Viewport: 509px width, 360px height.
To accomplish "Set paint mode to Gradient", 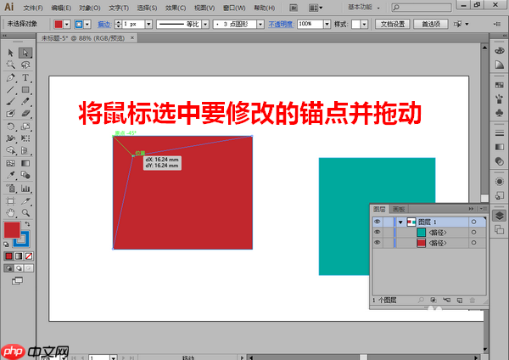I will [x=19, y=256].
